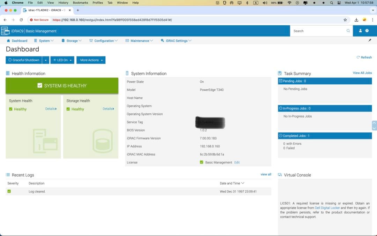Open view all recent logs

[x=266, y=174]
